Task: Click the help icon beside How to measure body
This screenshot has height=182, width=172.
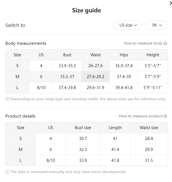Action: coord(165,43)
